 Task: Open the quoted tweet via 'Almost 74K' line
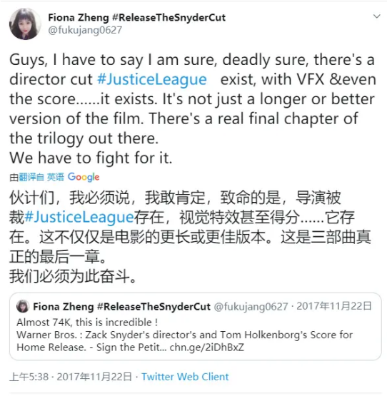87,323
